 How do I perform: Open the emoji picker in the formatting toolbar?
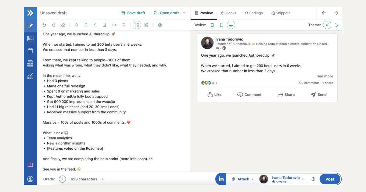tap(160, 25)
